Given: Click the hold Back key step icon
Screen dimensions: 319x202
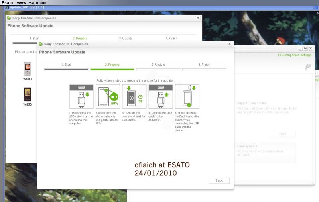Looking at the screenshot, I should click(187, 96).
